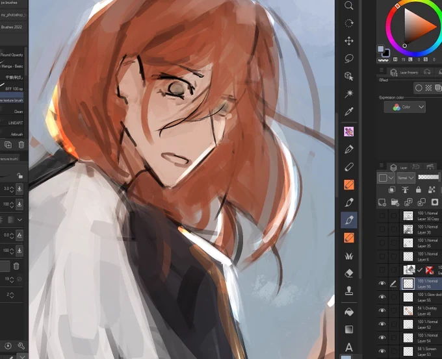This screenshot has height=359, width=442.
Task: Show Layer 35 via its empty eye box
Action: pyautogui.click(x=382, y=243)
